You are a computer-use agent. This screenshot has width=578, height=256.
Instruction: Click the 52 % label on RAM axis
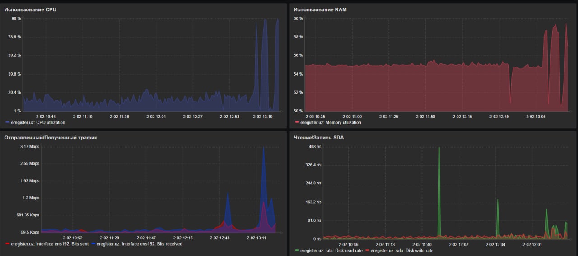(298, 92)
